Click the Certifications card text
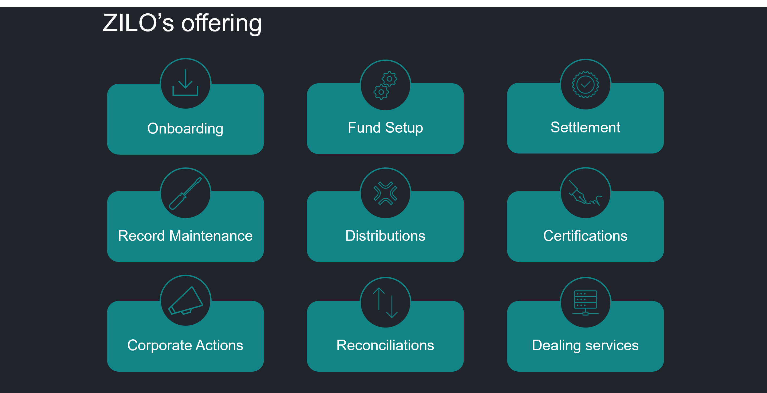 [x=585, y=236]
